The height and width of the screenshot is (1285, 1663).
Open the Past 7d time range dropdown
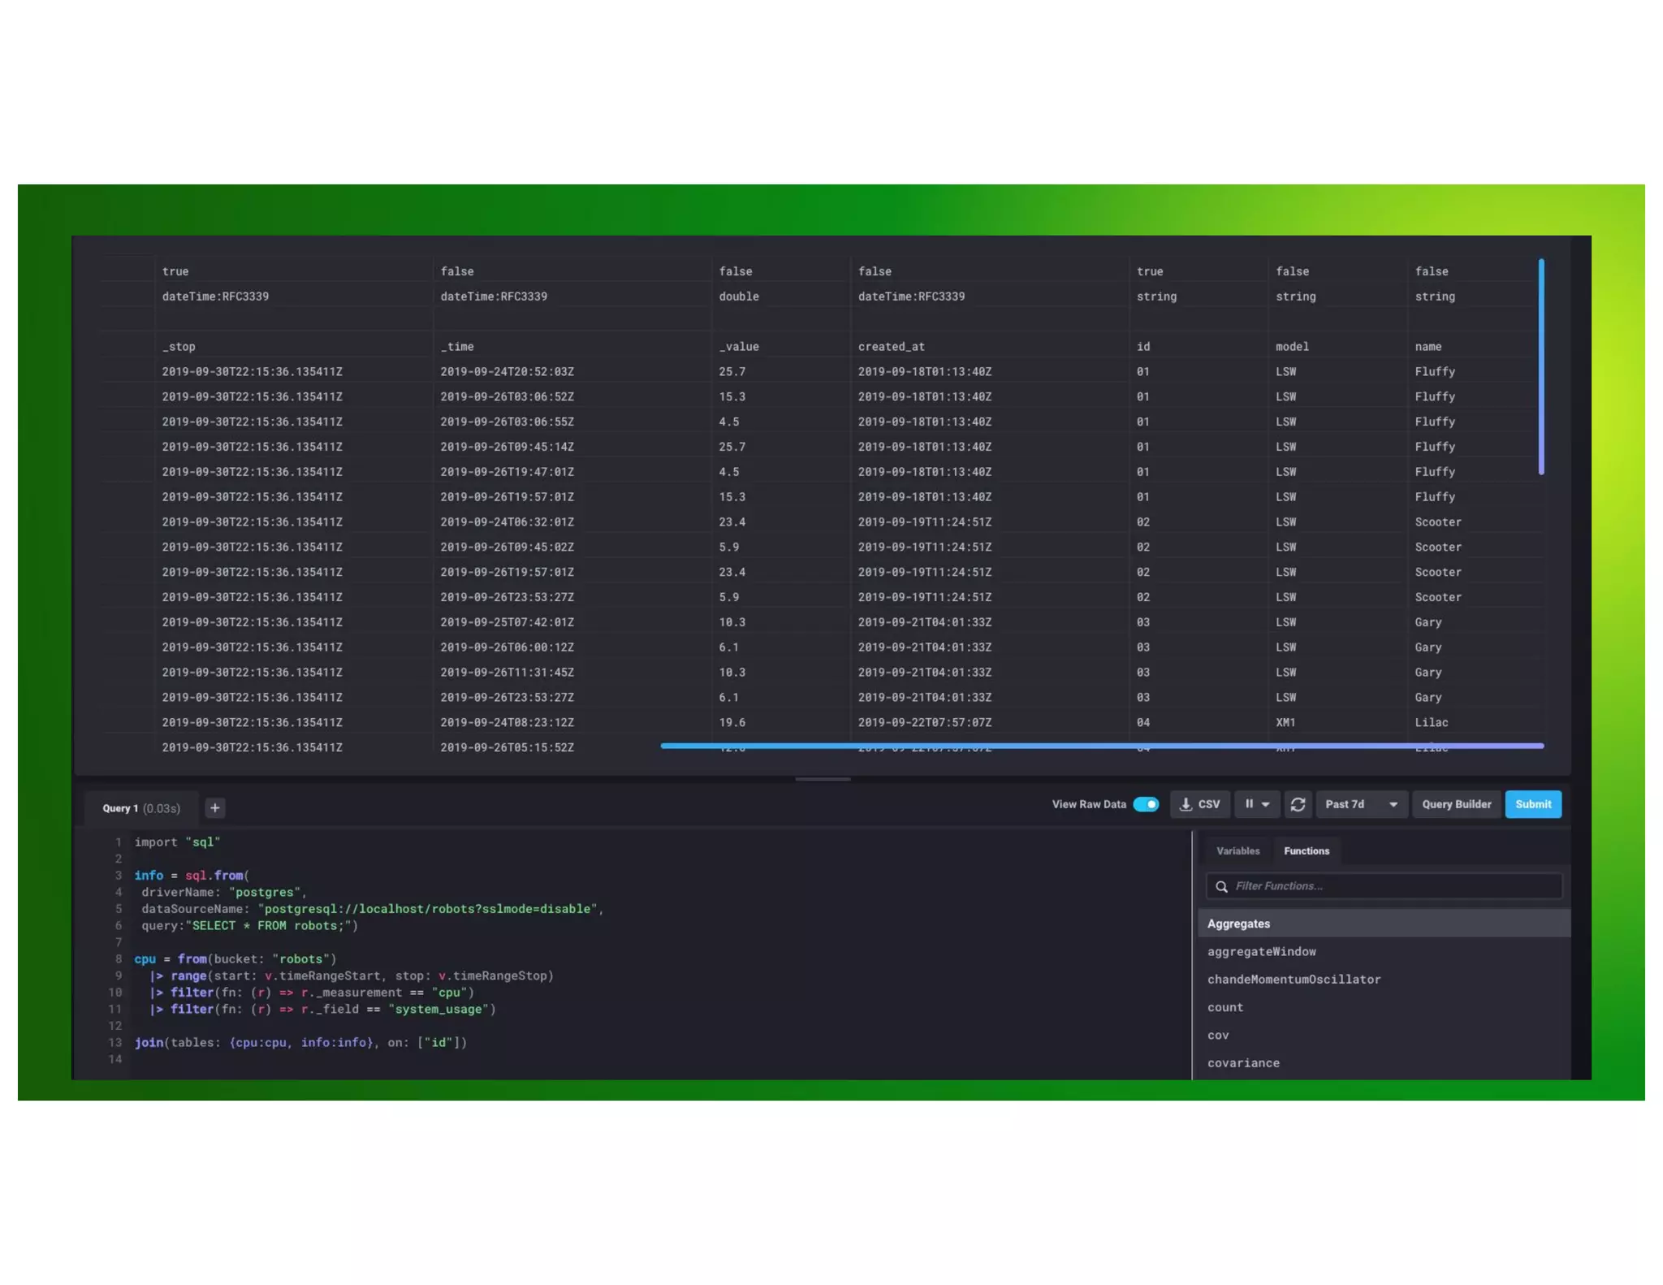point(1361,804)
